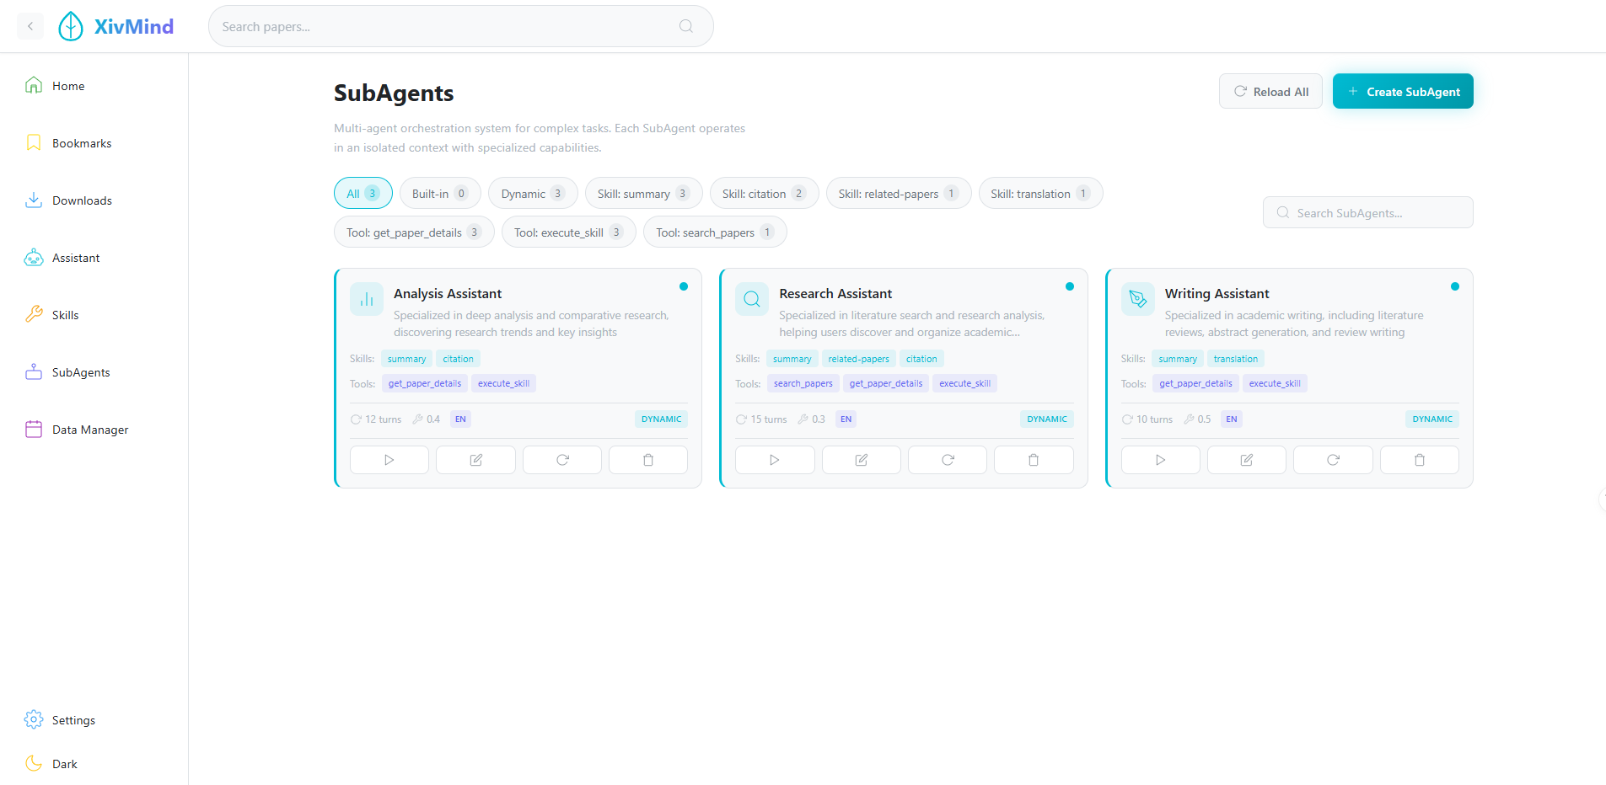Select the Dynamic filter chip
Viewport: 1606px width, 785px height.
[533, 193]
